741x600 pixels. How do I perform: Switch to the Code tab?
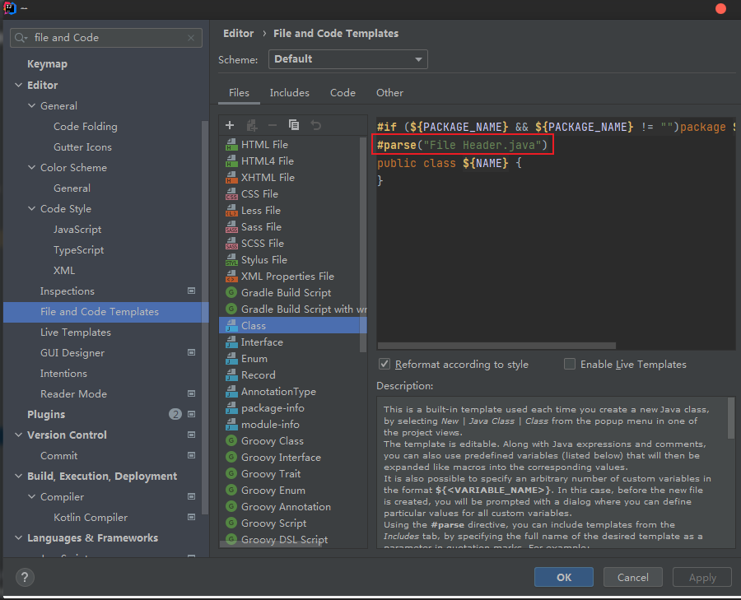click(x=343, y=93)
